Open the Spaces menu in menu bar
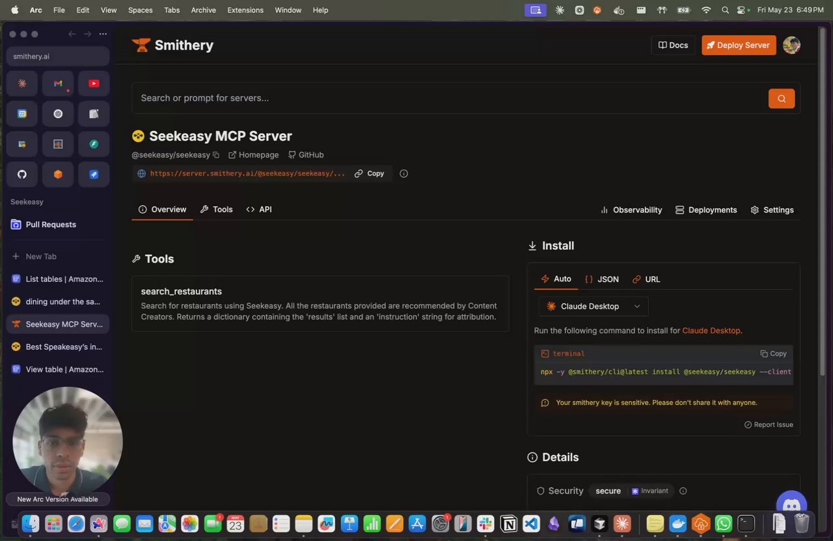The width and height of the screenshot is (833, 541). point(140,10)
